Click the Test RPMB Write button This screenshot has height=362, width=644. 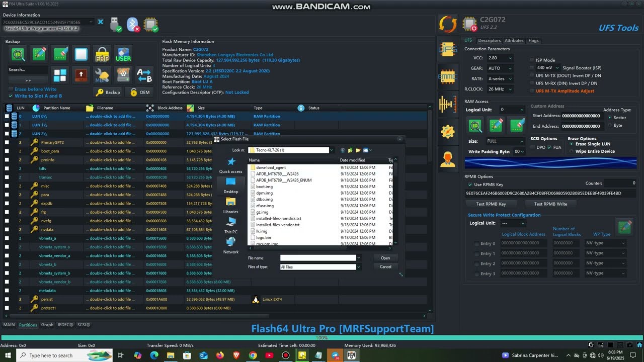[x=550, y=204]
